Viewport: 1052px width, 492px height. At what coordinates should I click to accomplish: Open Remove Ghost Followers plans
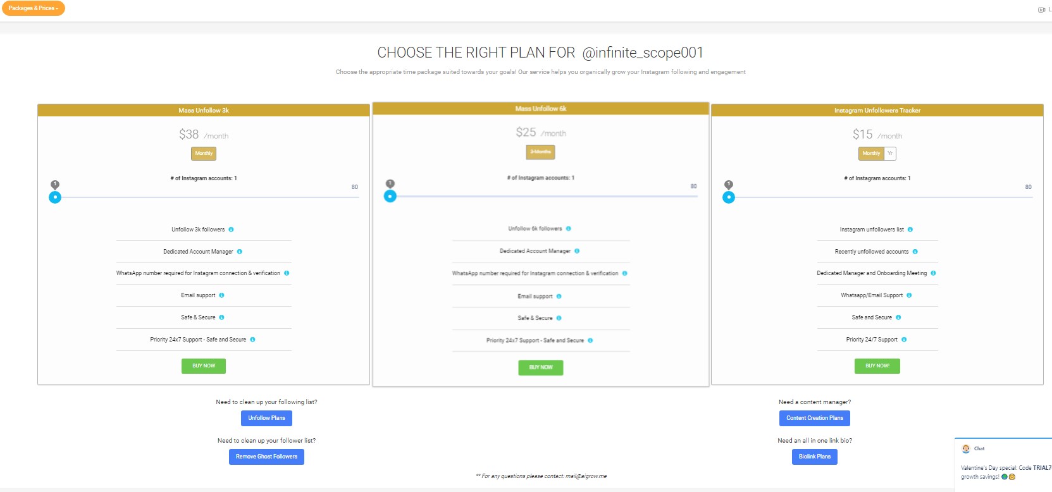coord(266,457)
